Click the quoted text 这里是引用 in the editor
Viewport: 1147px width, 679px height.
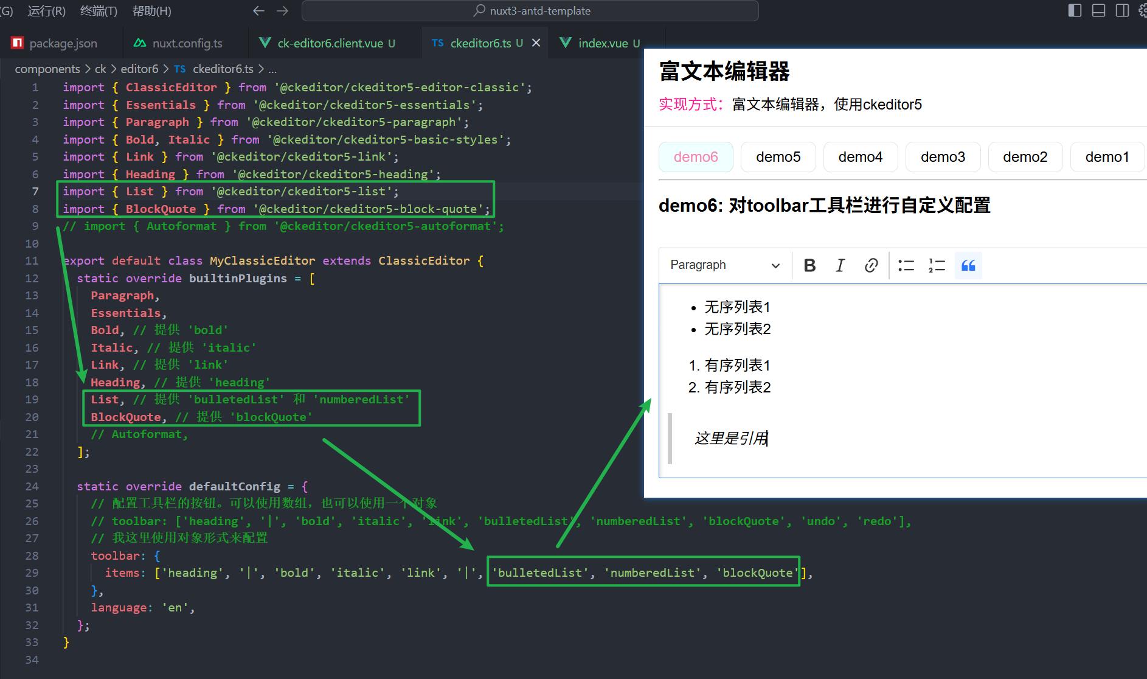coord(731,438)
